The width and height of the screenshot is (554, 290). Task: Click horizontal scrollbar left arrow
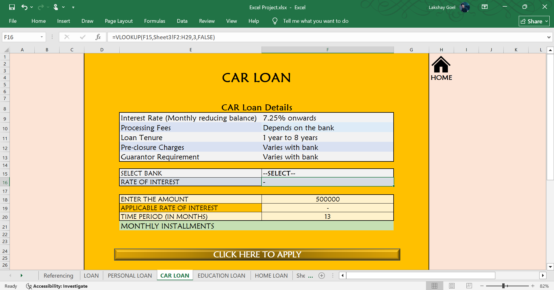[342, 276]
